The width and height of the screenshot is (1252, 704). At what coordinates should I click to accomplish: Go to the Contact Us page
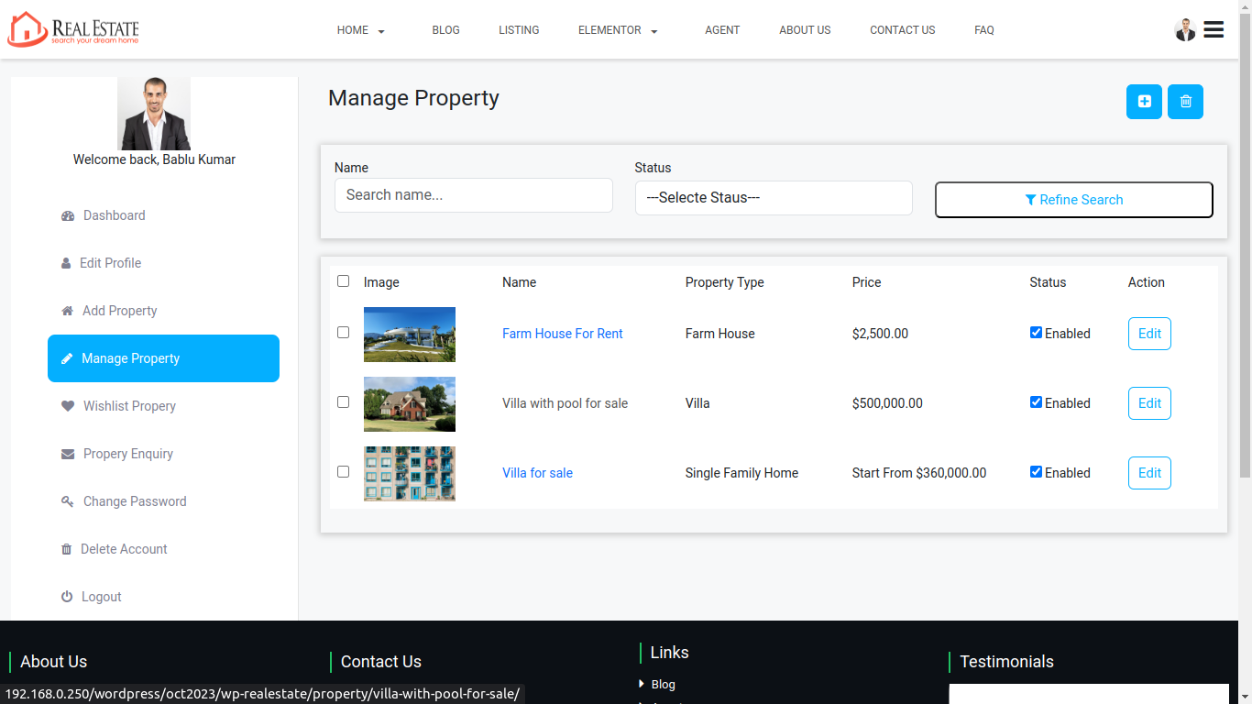click(902, 30)
